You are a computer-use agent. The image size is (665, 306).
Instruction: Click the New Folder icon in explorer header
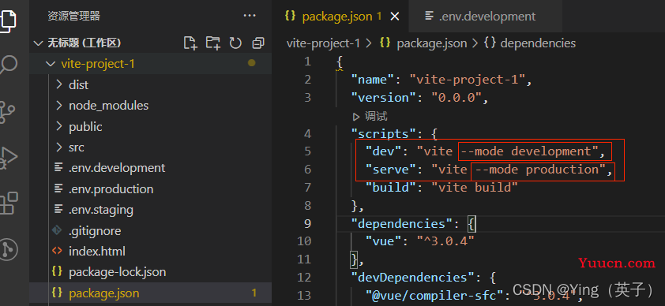click(x=213, y=43)
